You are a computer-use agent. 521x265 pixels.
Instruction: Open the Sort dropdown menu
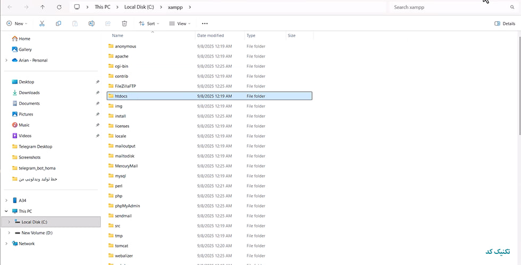pyautogui.click(x=149, y=23)
